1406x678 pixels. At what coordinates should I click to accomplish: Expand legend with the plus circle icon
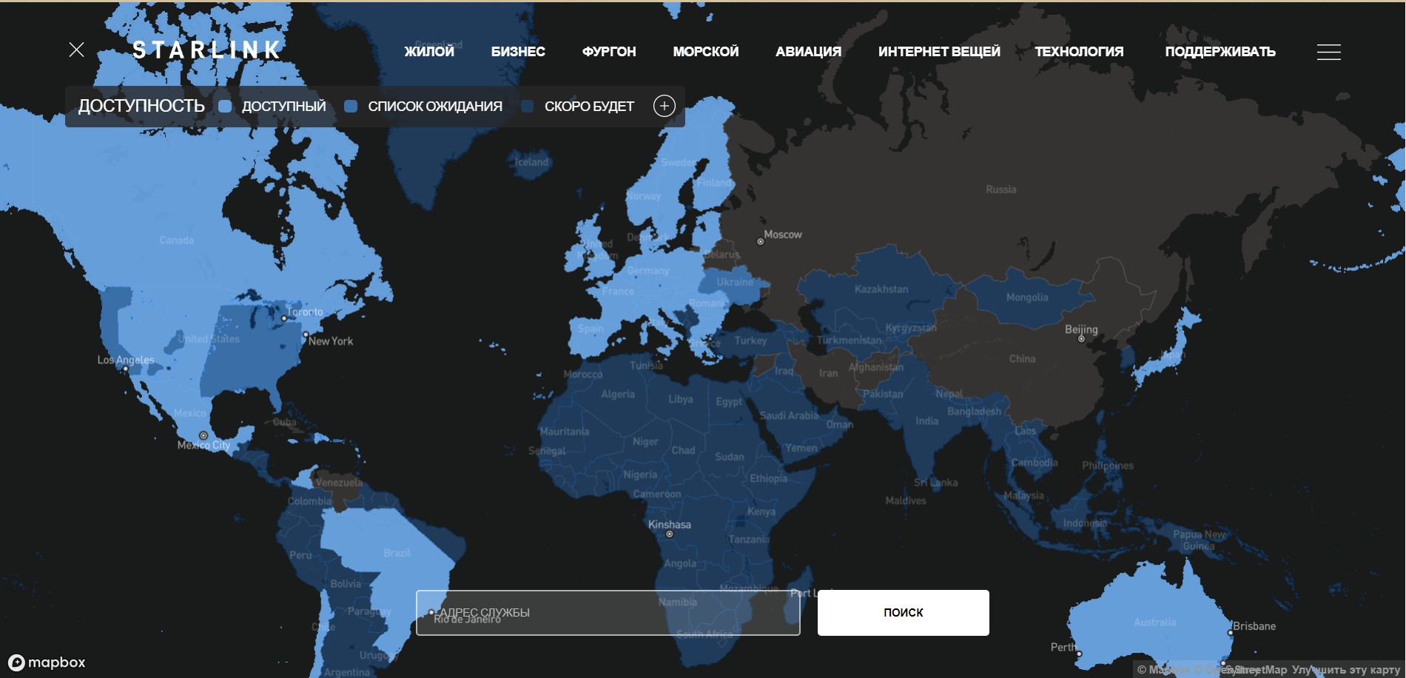[664, 107]
